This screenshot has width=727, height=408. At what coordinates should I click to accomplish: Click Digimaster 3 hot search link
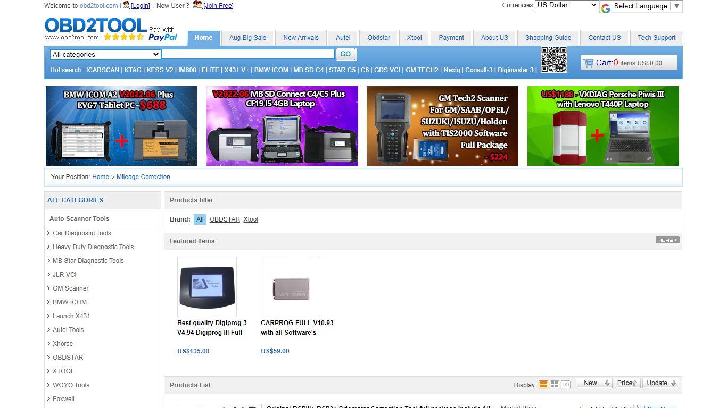click(515, 70)
